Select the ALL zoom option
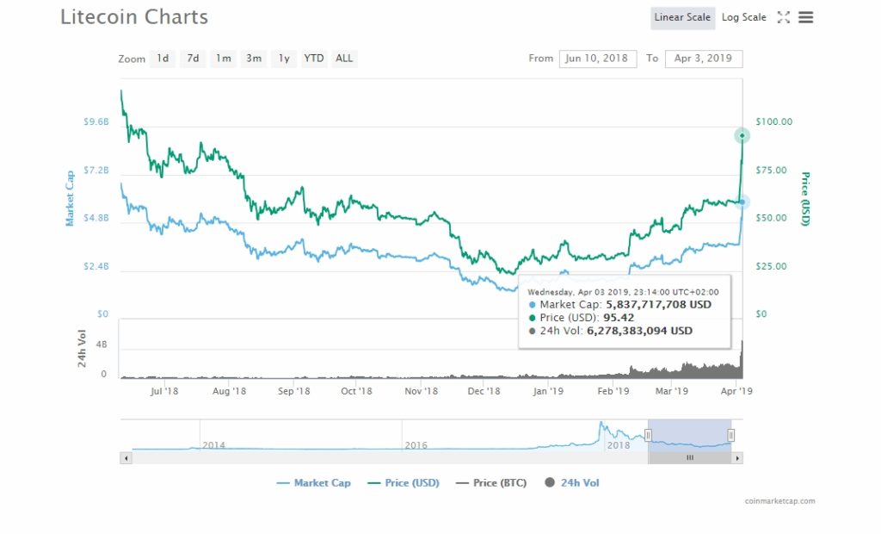This screenshot has width=881, height=534. [344, 59]
